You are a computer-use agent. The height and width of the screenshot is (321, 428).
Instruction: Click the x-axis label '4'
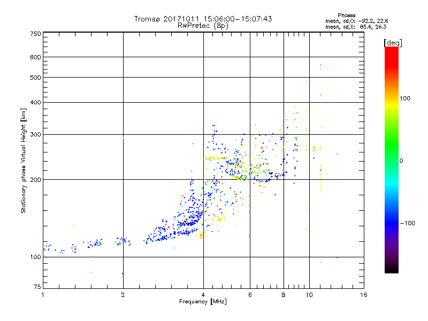click(x=203, y=295)
